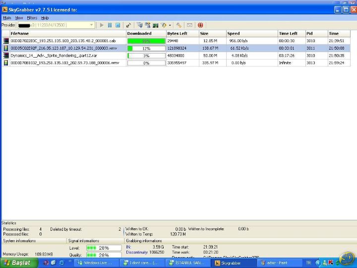
Task: Click the Time Left value Infinite
Action: coord(285,63)
